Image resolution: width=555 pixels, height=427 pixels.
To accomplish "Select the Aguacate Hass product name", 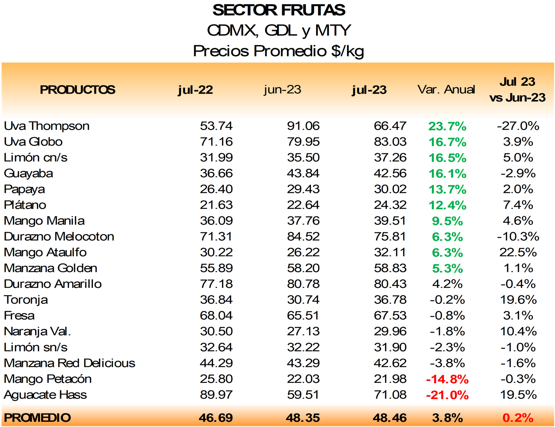I will pos(45,395).
